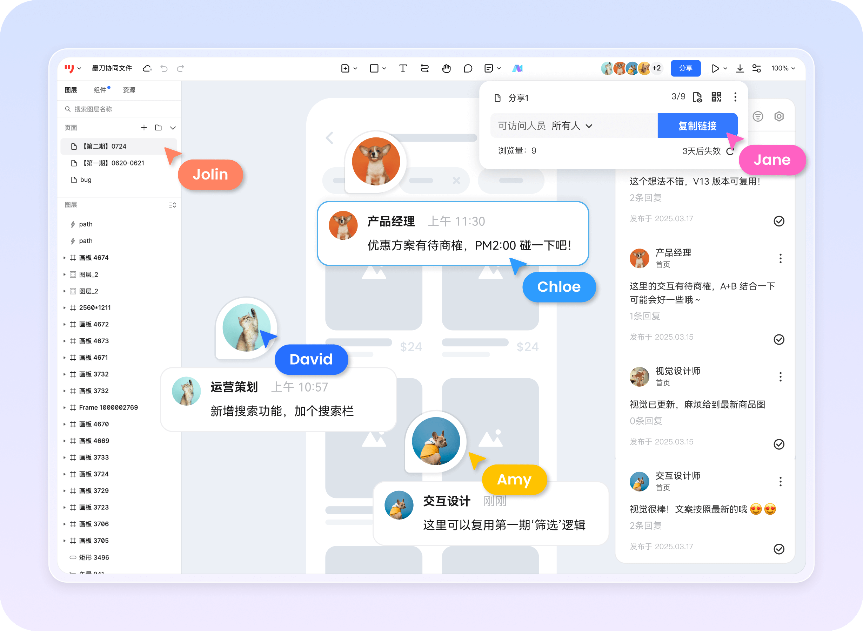Resolve the V13 版本可复用 comment
The width and height of the screenshot is (863, 631).
pos(779,221)
